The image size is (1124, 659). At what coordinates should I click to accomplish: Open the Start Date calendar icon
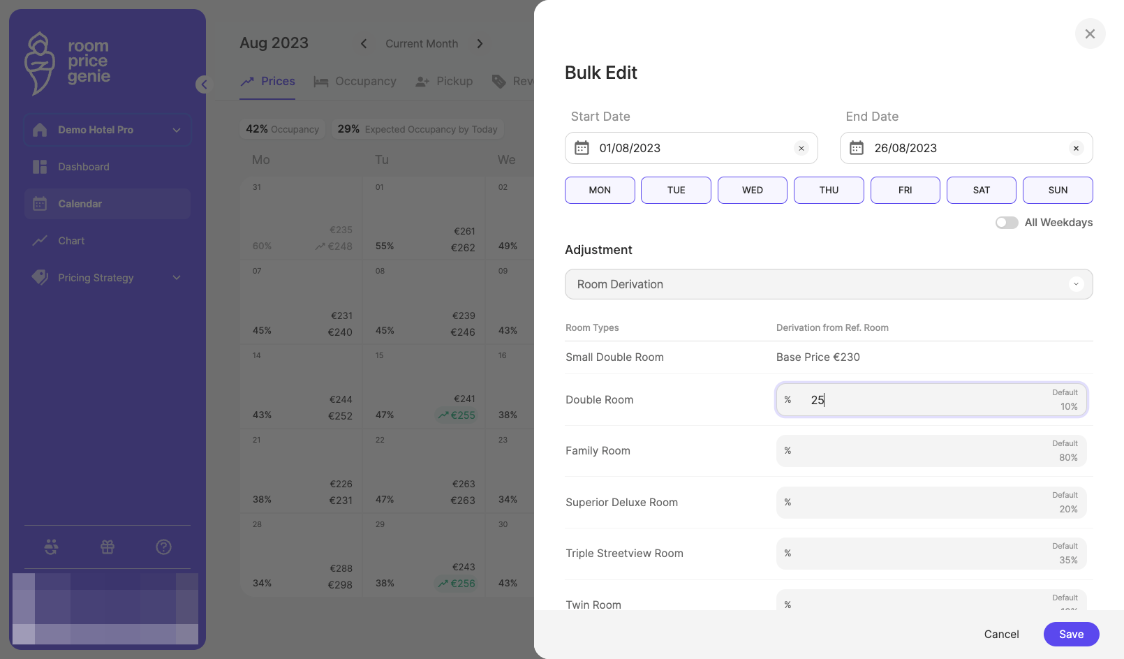(582, 148)
